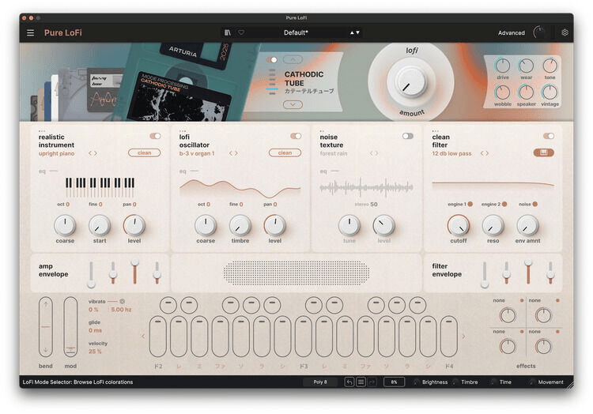Click the cutoff knob
593x414 pixels.
click(x=459, y=225)
